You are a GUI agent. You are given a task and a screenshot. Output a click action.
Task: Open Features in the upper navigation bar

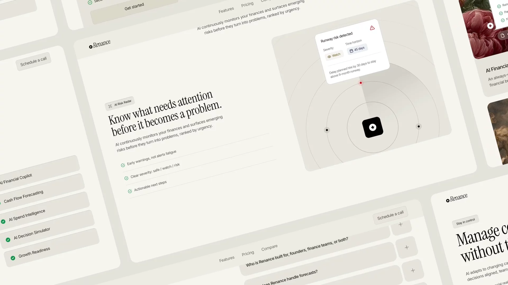coord(226,10)
